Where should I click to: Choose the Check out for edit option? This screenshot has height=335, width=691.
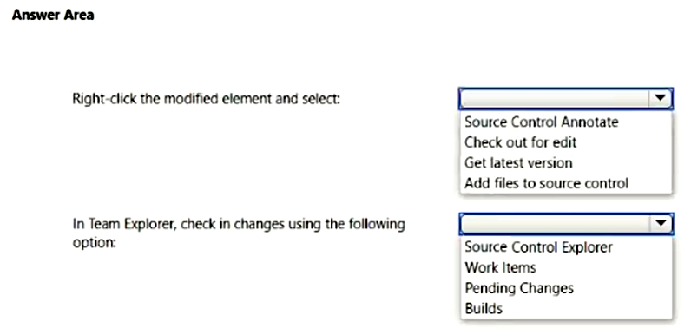tap(521, 142)
